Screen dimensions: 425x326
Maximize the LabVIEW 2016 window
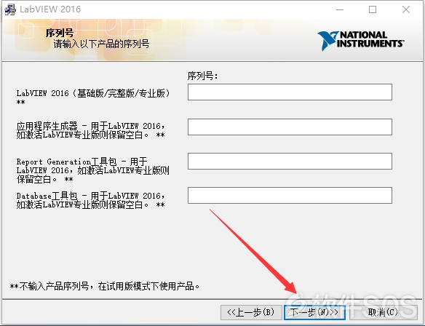click(373, 9)
